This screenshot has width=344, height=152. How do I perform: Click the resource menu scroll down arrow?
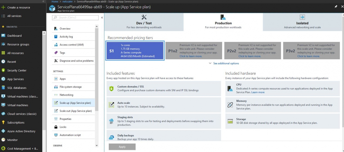coord(97,145)
